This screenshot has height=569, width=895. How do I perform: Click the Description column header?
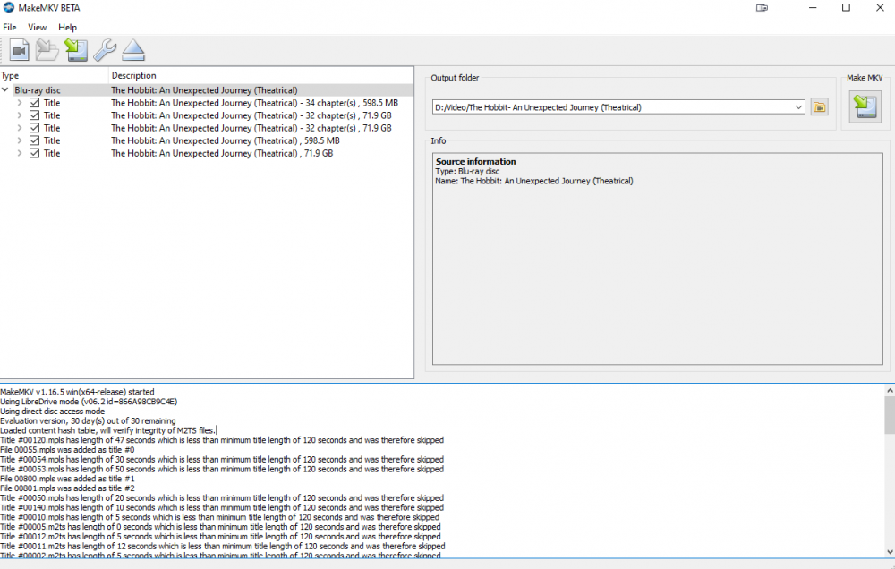(260, 75)
